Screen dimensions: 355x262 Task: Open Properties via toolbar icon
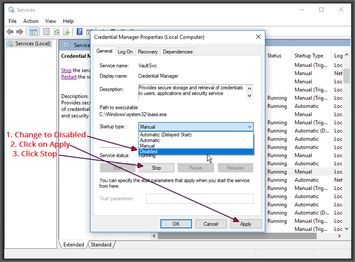tap(46, 32)
